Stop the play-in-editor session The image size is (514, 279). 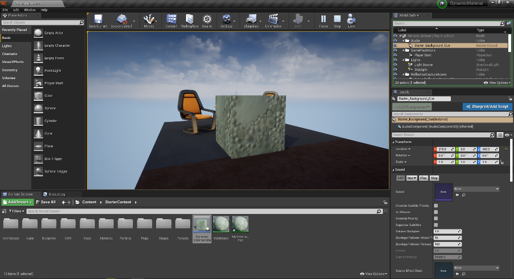337,20
